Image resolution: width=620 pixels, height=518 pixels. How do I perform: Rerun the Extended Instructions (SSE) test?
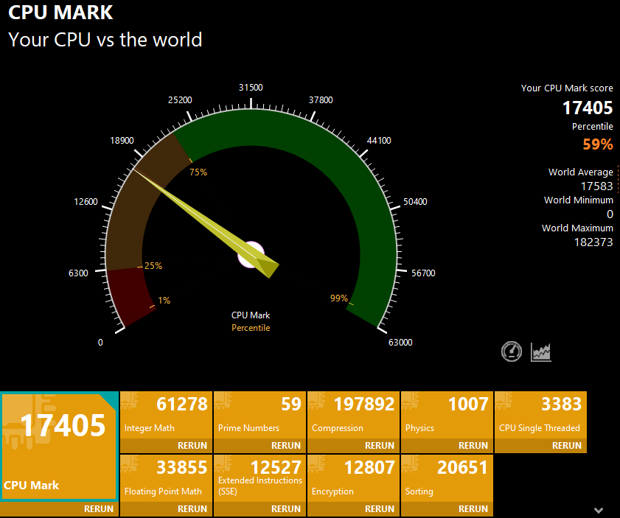tap(285, 509)
